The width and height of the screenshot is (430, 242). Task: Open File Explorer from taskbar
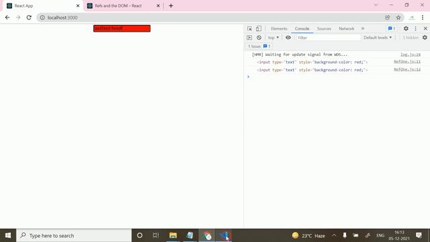pyautogui.click(x=173, y=235)
